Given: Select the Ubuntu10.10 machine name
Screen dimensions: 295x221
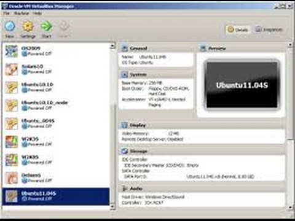Looking at the screenshot, I should [x=37, y=84].
